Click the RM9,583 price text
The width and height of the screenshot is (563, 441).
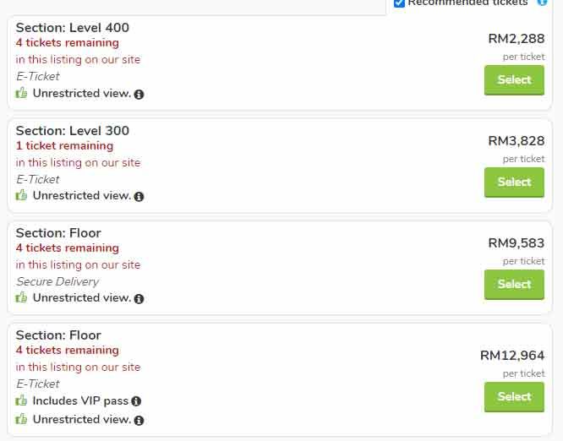click(516, 243)
